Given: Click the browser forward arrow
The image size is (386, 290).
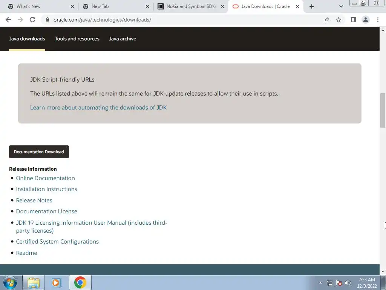Looking at the screenshot, I should click(x=20, y=20).
